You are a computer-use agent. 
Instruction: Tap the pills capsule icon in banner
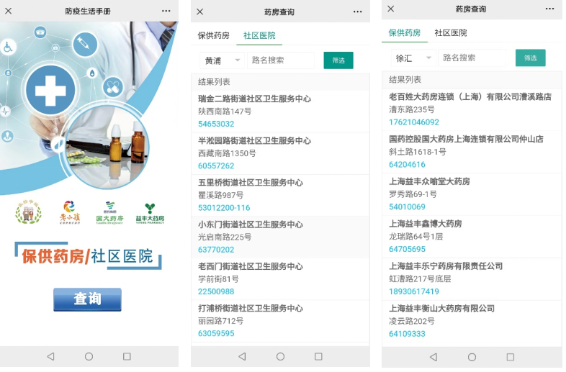[x=113, y=87]
